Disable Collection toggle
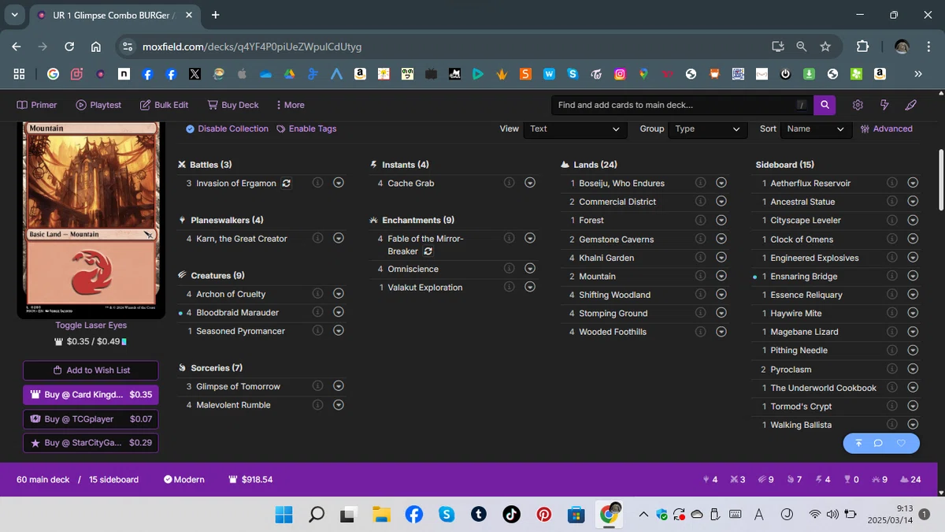 tap(227, 128)
